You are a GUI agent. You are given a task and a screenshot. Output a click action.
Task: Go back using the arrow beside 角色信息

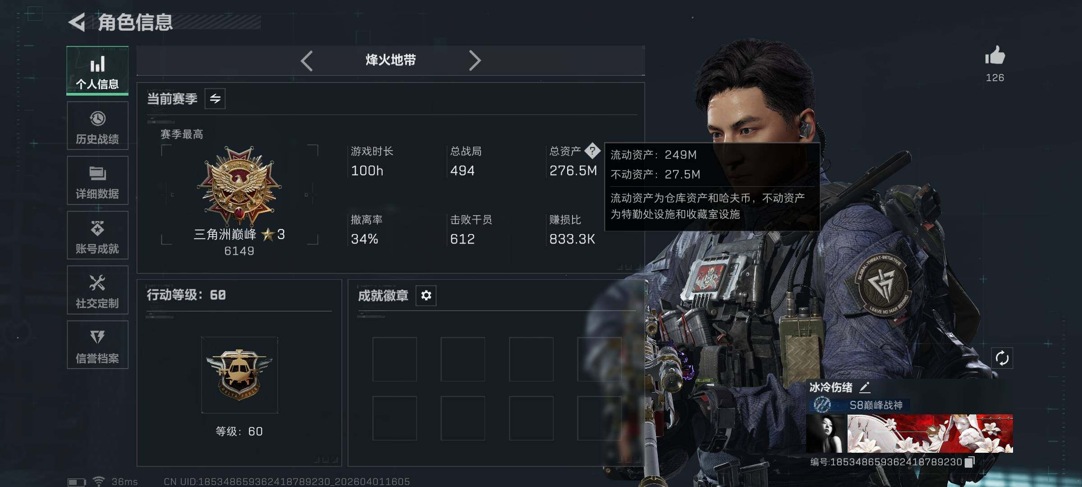(77, 22)
